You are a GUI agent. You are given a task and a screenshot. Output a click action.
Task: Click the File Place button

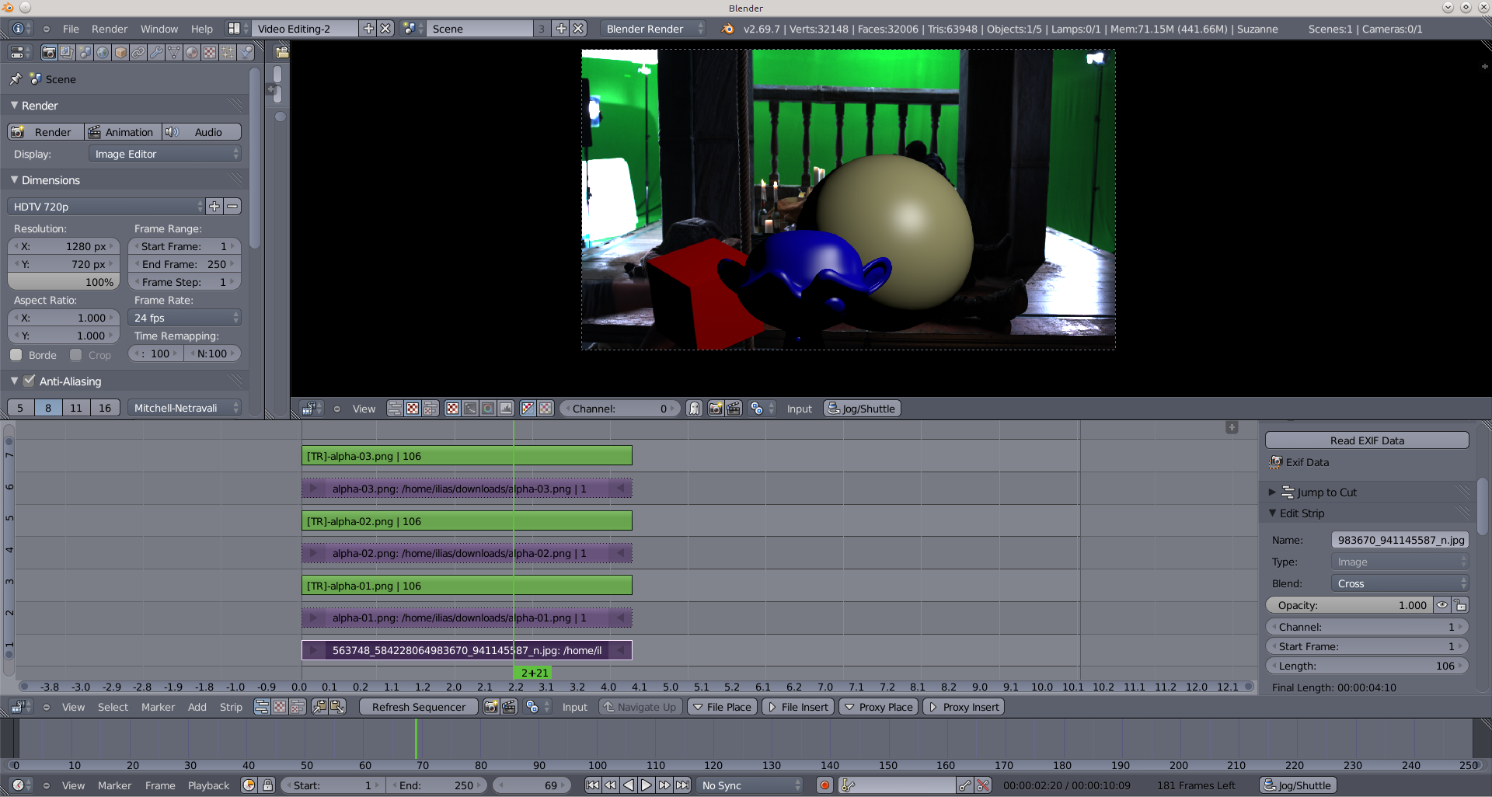coord(722,707)
